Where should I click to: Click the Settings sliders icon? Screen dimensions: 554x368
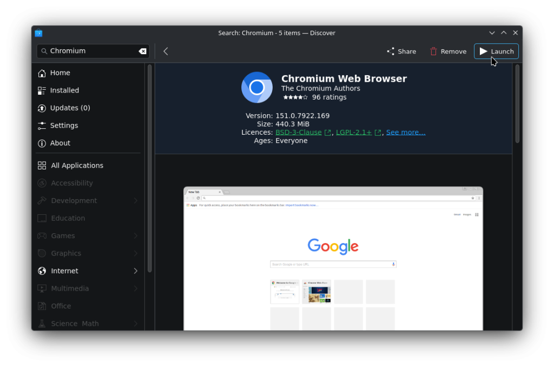pos(42,126)
